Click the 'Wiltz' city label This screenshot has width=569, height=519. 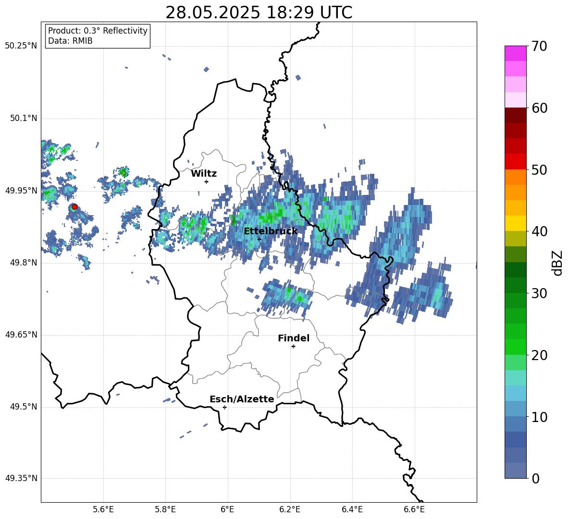(204, 174)
